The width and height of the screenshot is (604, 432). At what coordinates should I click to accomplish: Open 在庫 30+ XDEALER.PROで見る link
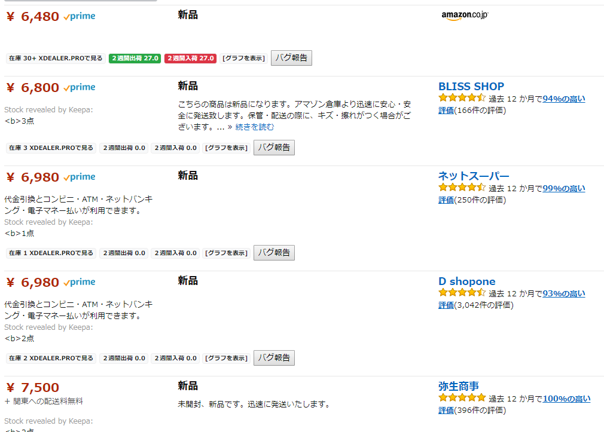click(x=55, y=58)
